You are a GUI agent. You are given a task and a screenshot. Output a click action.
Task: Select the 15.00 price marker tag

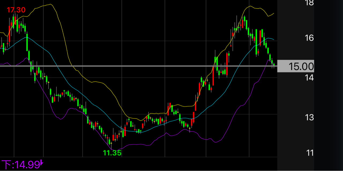coord(296,66)
